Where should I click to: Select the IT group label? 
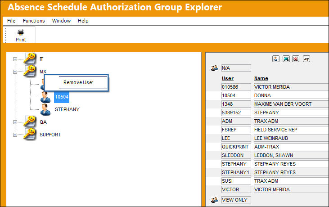[41, 59]
